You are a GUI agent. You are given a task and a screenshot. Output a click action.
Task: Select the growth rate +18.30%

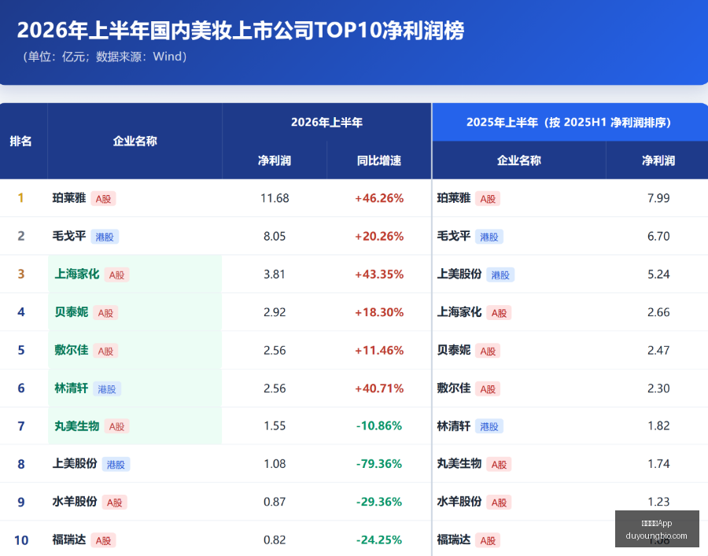click(x=379, y=312)
